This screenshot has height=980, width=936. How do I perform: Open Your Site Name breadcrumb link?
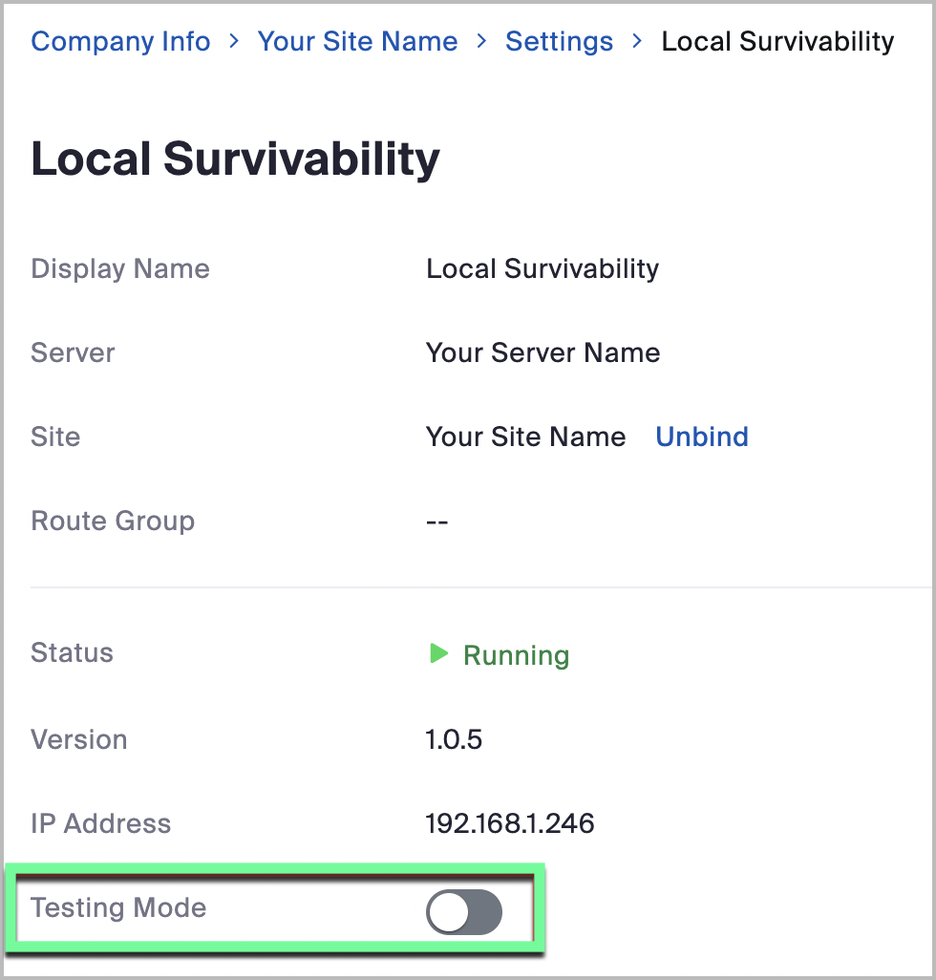click(x=357, y=42)
